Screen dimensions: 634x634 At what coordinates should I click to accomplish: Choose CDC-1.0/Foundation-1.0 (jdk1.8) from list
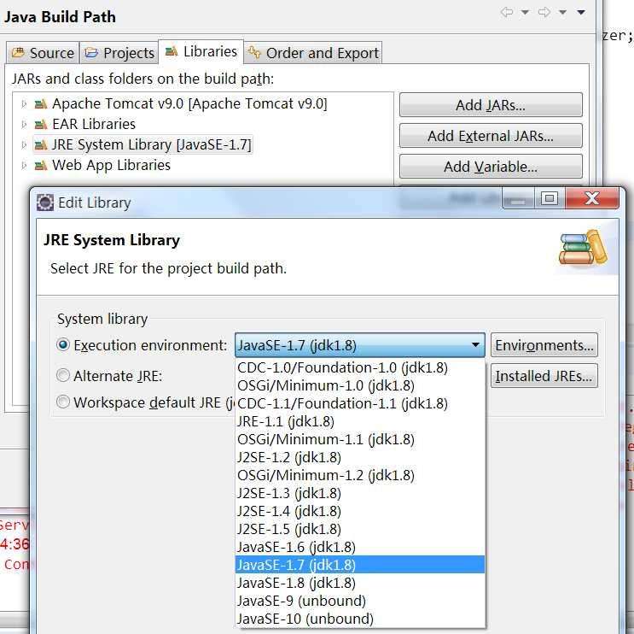(360, 367)
